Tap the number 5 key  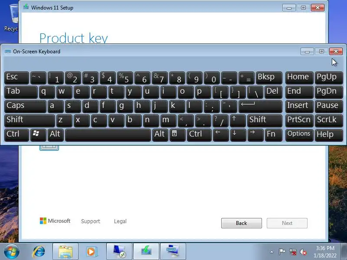pyautogui.click(x=125, y=78)
